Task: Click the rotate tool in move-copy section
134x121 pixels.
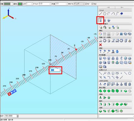Action: point(105,41)
